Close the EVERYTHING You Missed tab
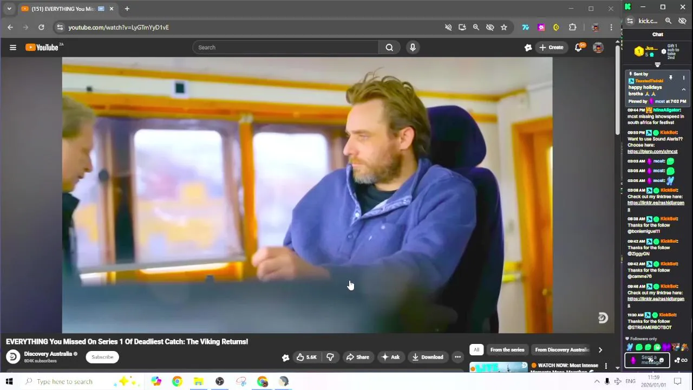 tap(112, 9)
